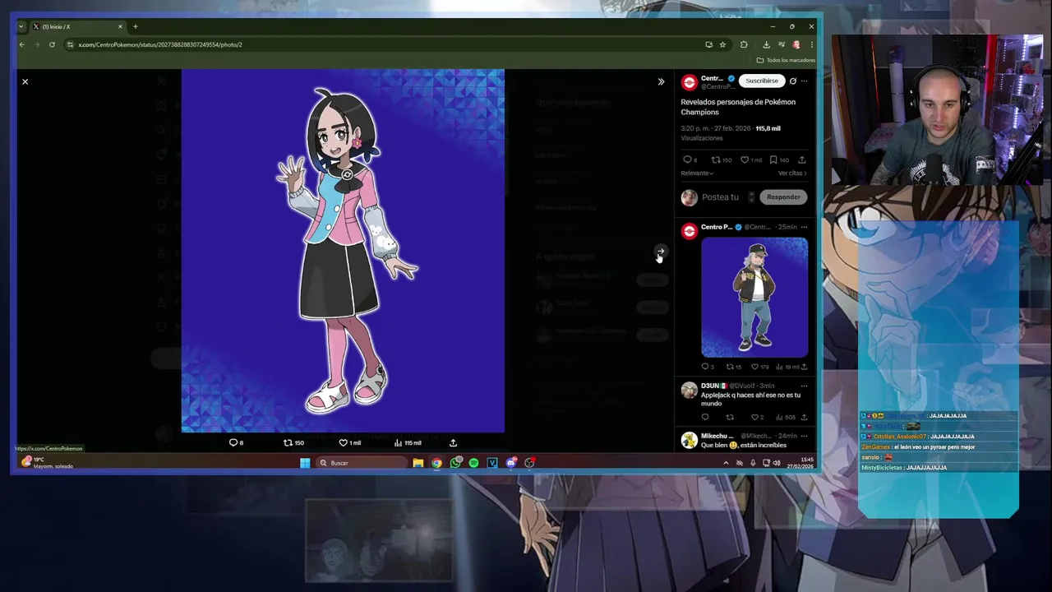Open three-dot menu on Mikechu reply
Image resolution: width=1052 pixels, height=592 pixels.
[x=804, y=436]
